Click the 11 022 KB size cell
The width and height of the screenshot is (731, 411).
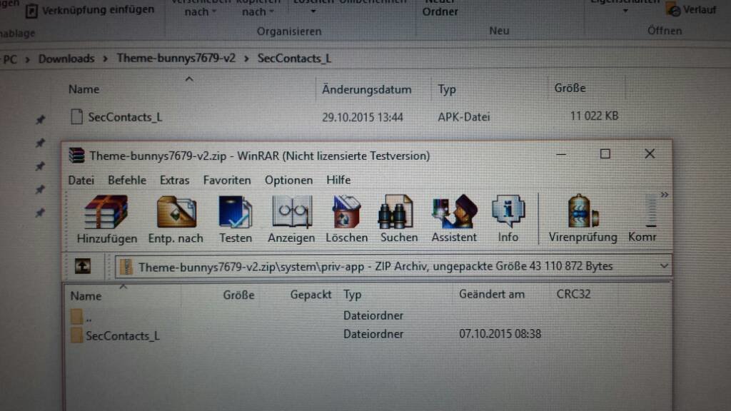click(594, 116)
